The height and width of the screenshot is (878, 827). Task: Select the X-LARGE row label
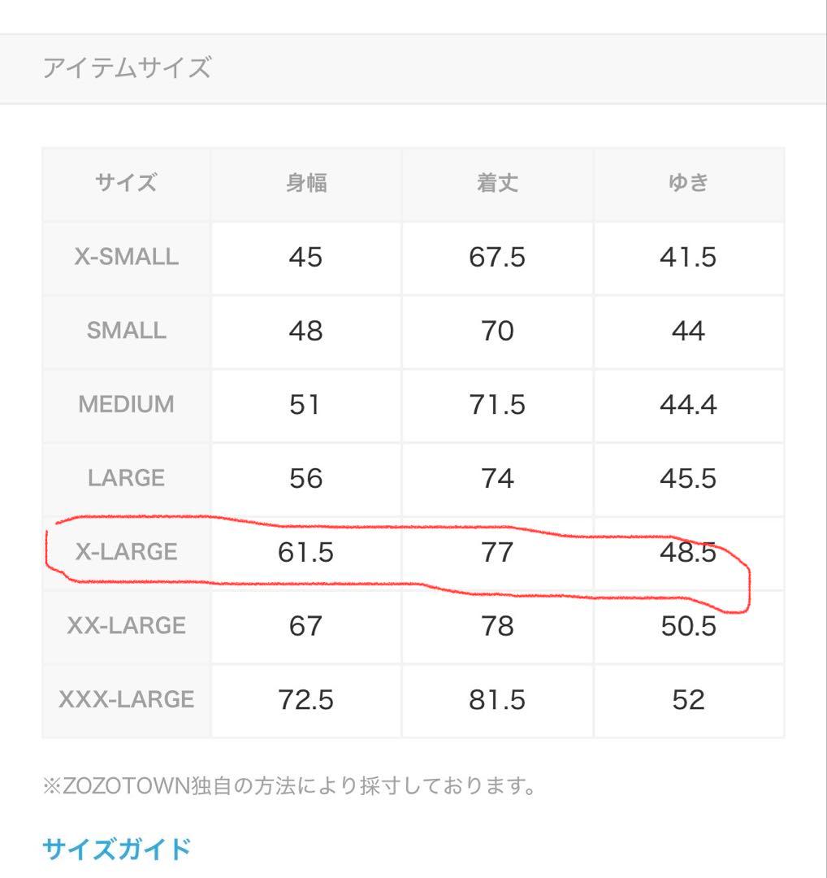click(x=126, y=552)
